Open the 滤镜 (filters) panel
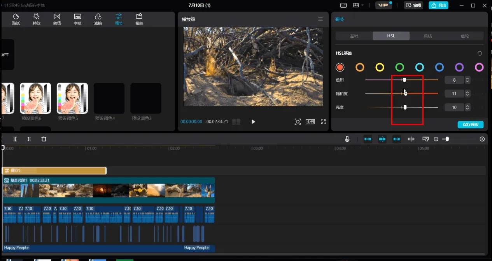 pyautogui.click(x=98, y=19)
